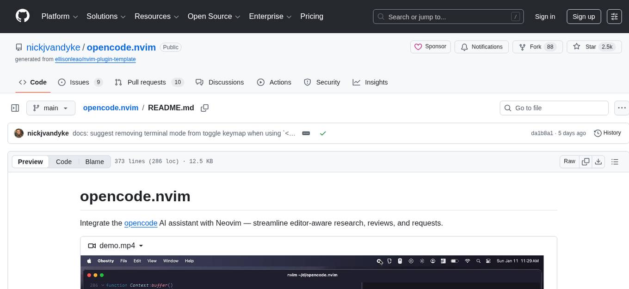This screenshot has height=289, width=629.
Task: Copy the README.md file path icon
Action: click(204, 108)
